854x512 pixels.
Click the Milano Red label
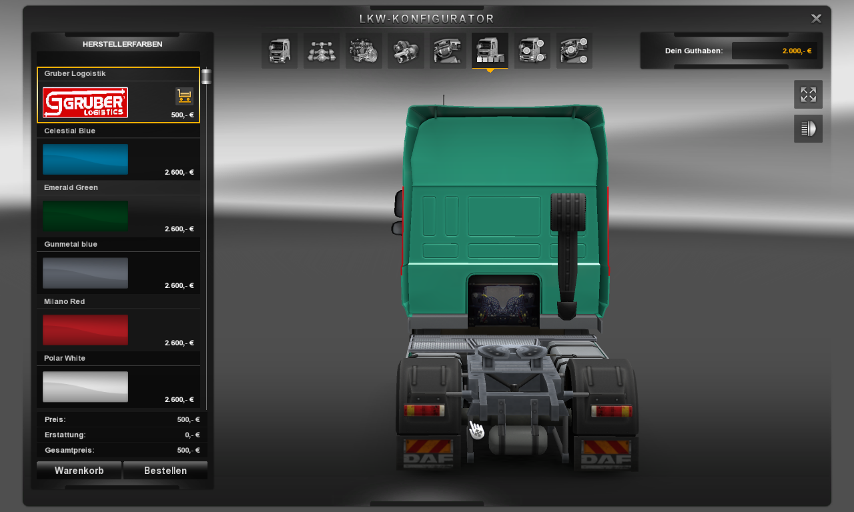64,301
